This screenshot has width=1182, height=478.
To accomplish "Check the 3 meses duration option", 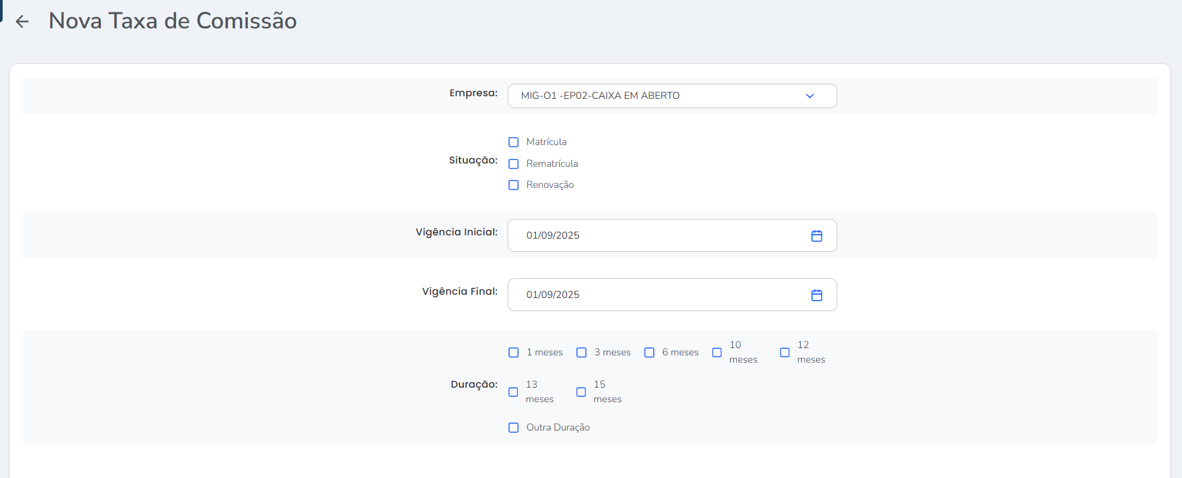I will click(581, 353).
